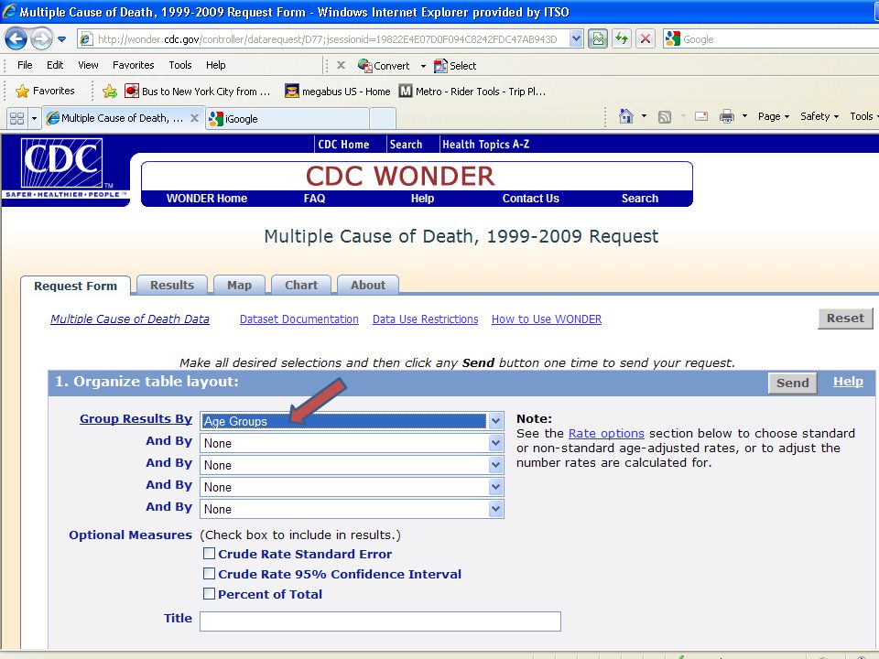The height and width of the screenshot is (659, 879).
Task: Open the Help menu in menu bar
Action: [215, 65]
